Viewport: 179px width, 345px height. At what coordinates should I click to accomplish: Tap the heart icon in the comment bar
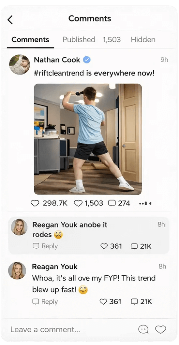160,329
